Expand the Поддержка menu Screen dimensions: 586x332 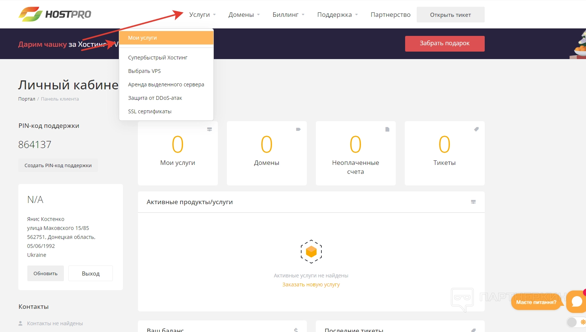337,15
